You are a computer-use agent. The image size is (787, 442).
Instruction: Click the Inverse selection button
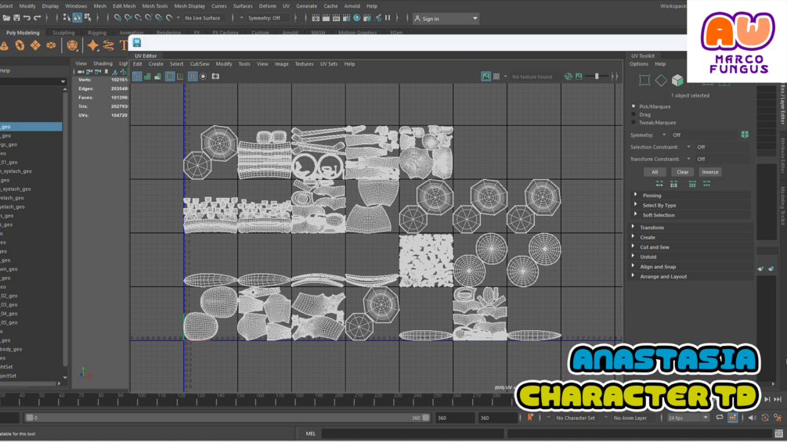[709, 172]
